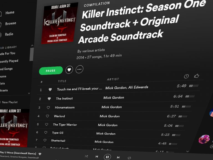The image size is (213, 160).
Task: Open Radio in the sidebar
Action: (x=9, y=34)
